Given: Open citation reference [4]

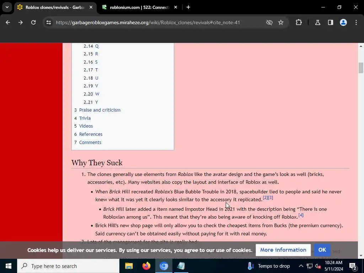Looking at the screenshot, I should click(301, 215).
